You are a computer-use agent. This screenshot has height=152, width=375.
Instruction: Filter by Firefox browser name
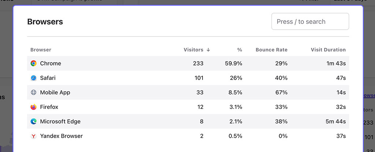(49, 107)
